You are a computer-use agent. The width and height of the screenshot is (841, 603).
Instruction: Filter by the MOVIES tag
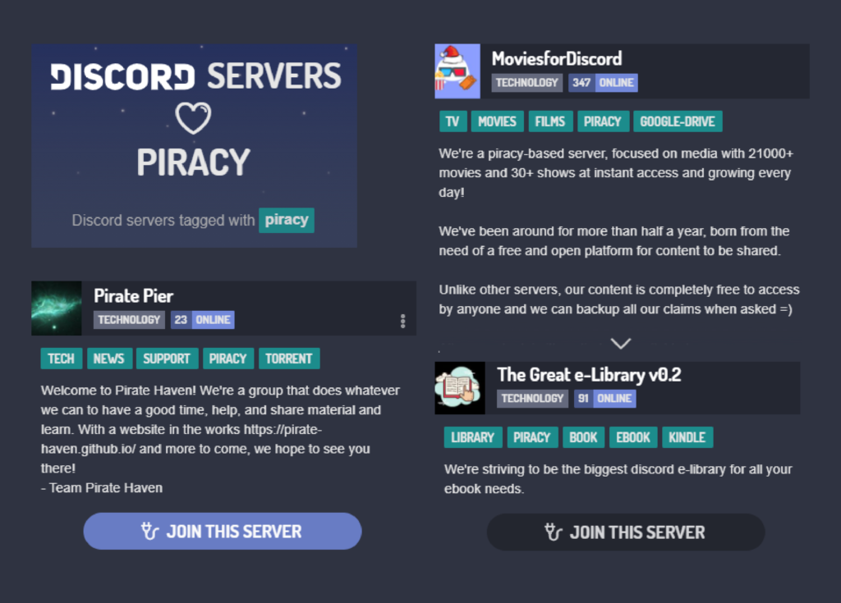click(x=497, y=121)
